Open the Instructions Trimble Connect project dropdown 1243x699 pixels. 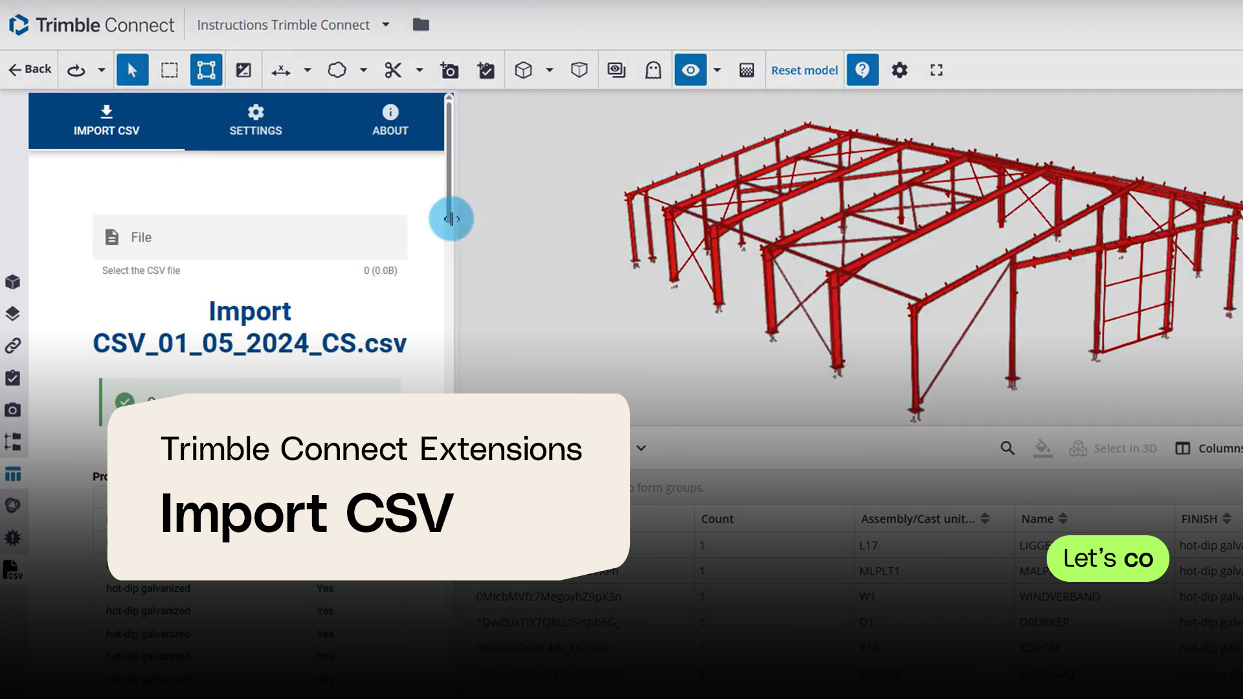click(x=293, y=25)
